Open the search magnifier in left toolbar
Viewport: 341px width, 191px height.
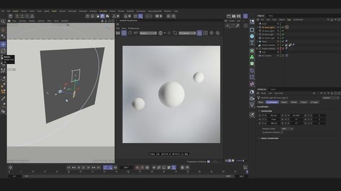[3, 22]
